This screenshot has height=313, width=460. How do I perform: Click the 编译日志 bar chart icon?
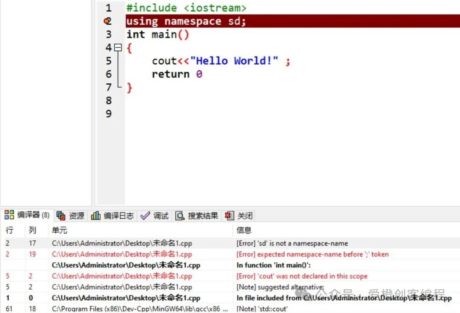point(96,216)
